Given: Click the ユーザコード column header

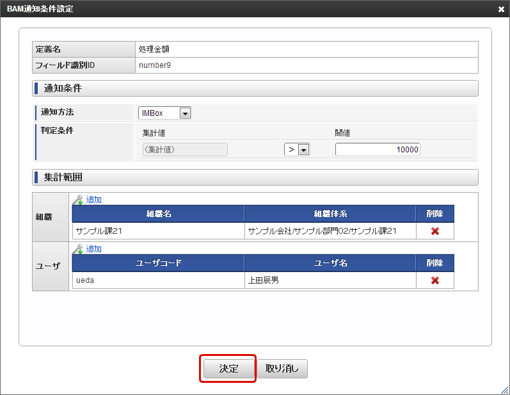Looking at the screenshot, I should tap(158, 263).
